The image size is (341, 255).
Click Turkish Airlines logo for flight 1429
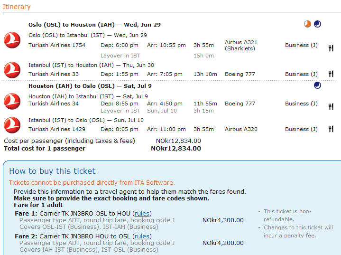pos(12,125)
